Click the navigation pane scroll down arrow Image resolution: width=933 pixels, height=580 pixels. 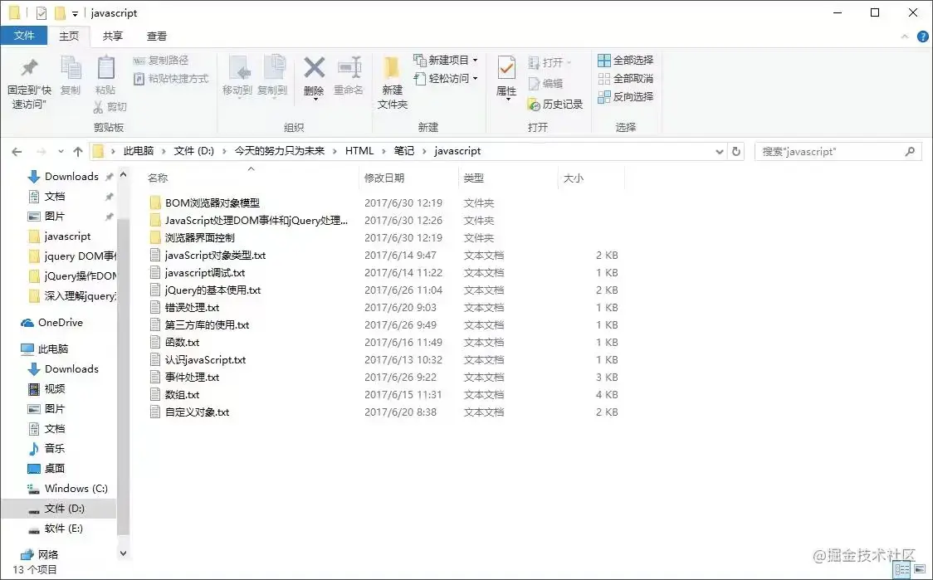123,553
